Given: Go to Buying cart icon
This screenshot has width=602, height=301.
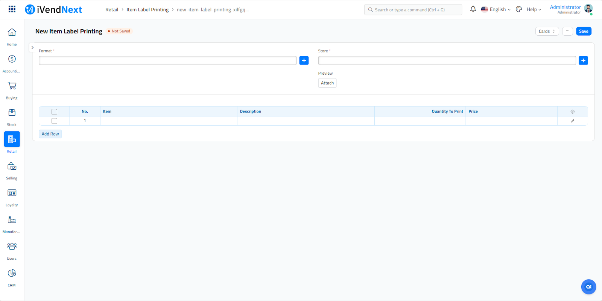Looking at the screenshot, I should [x=12, y=86].
